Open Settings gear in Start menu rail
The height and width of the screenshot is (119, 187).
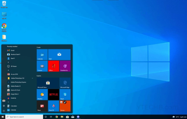(x=4, y=106)
